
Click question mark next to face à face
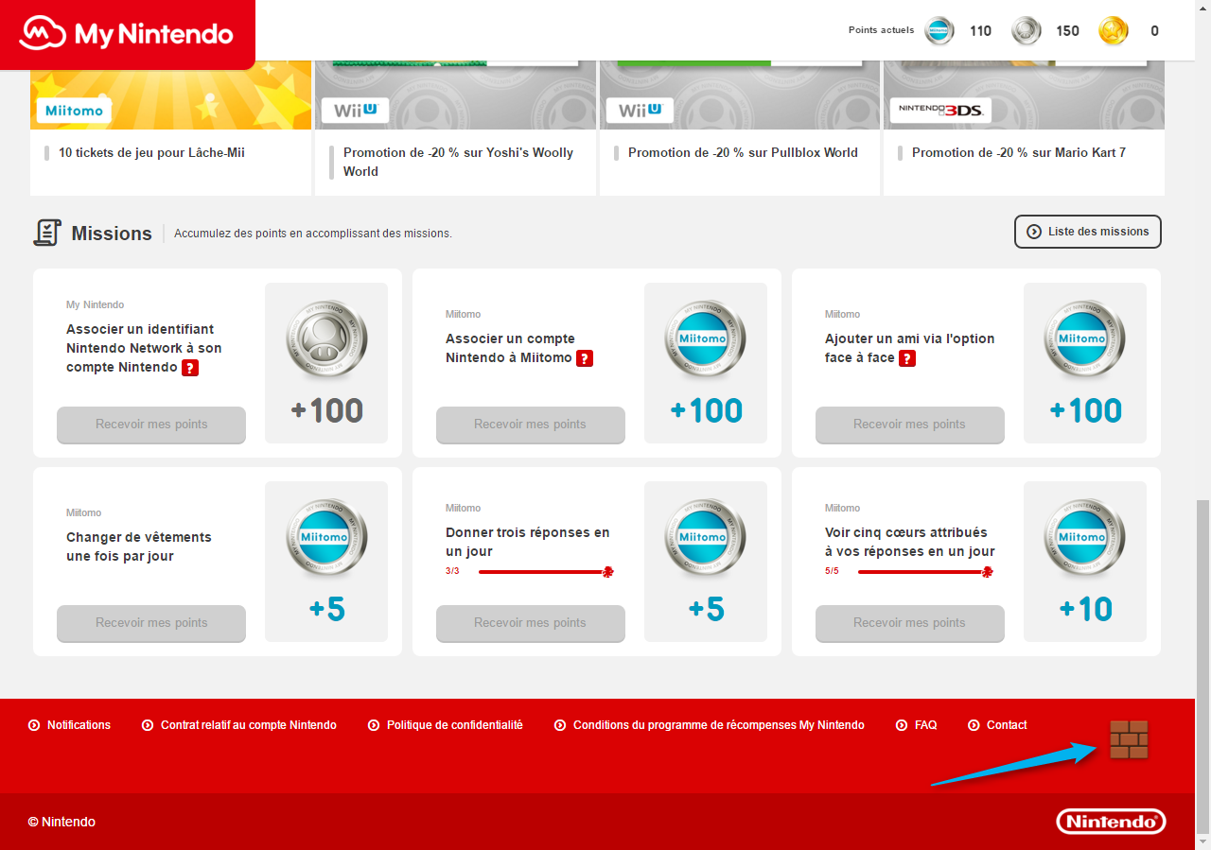(907, 358)
